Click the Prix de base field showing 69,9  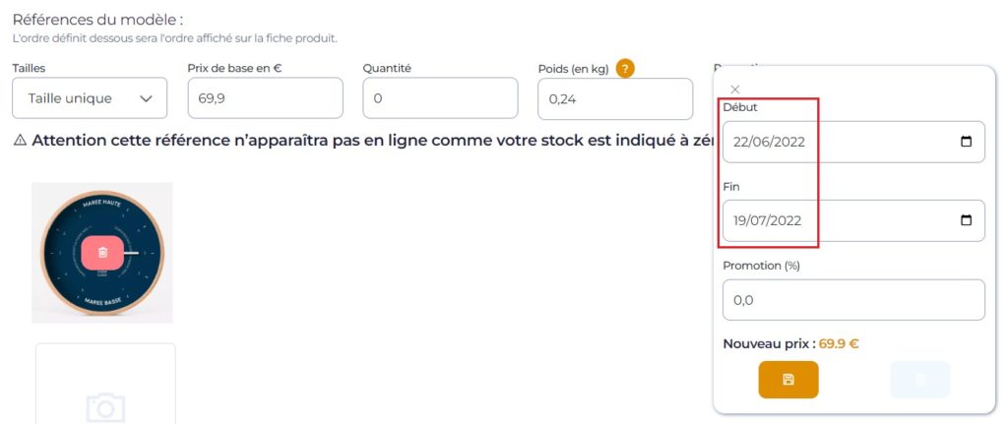coord(265,98)
